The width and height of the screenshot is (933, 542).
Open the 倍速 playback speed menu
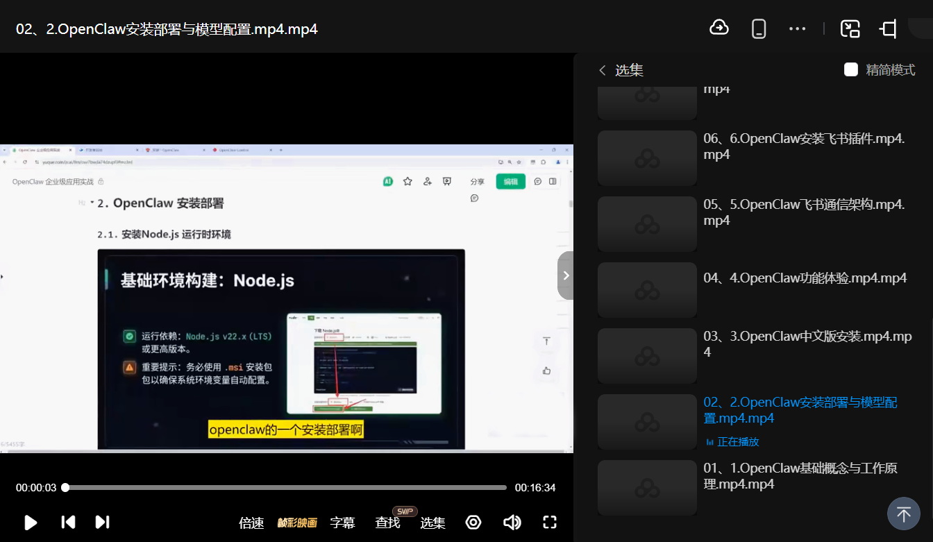pos(251,523)
